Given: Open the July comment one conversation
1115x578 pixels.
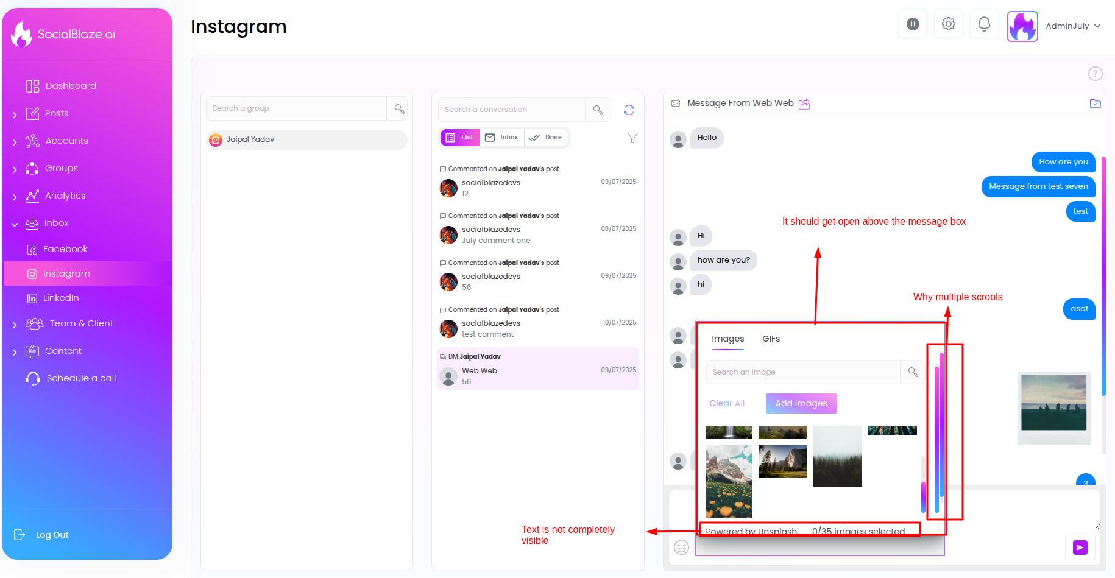Looking at the screenshot, I should pyautogui.click(x=538, y=228).
